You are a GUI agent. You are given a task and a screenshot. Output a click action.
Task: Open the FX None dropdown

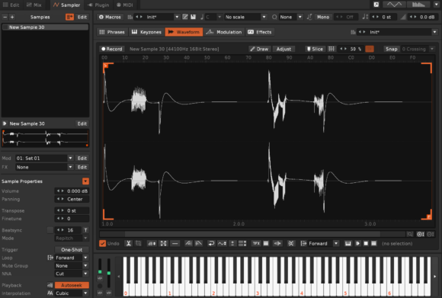click(44, 167)
